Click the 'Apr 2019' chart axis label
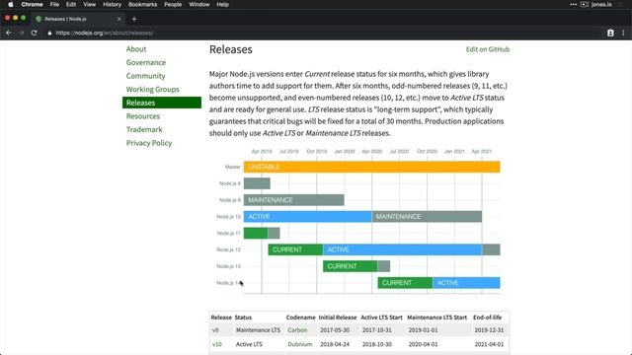 (x=262, y=151)
